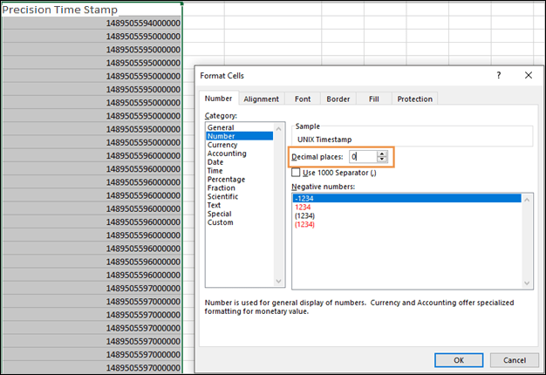Click up arrow of Negative numbers scrollbar

click(527, 200)
